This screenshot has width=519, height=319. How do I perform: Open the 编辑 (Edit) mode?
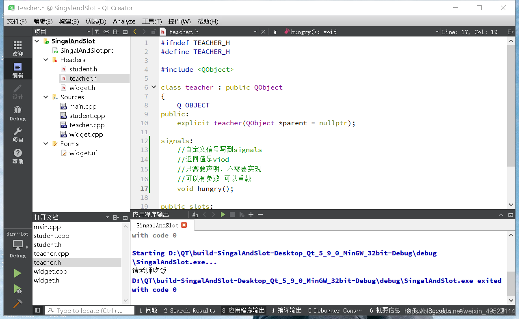17,70
